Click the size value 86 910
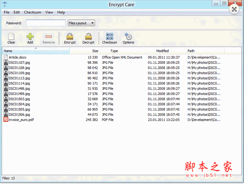 pyautogui.click(x=93, y=73)
